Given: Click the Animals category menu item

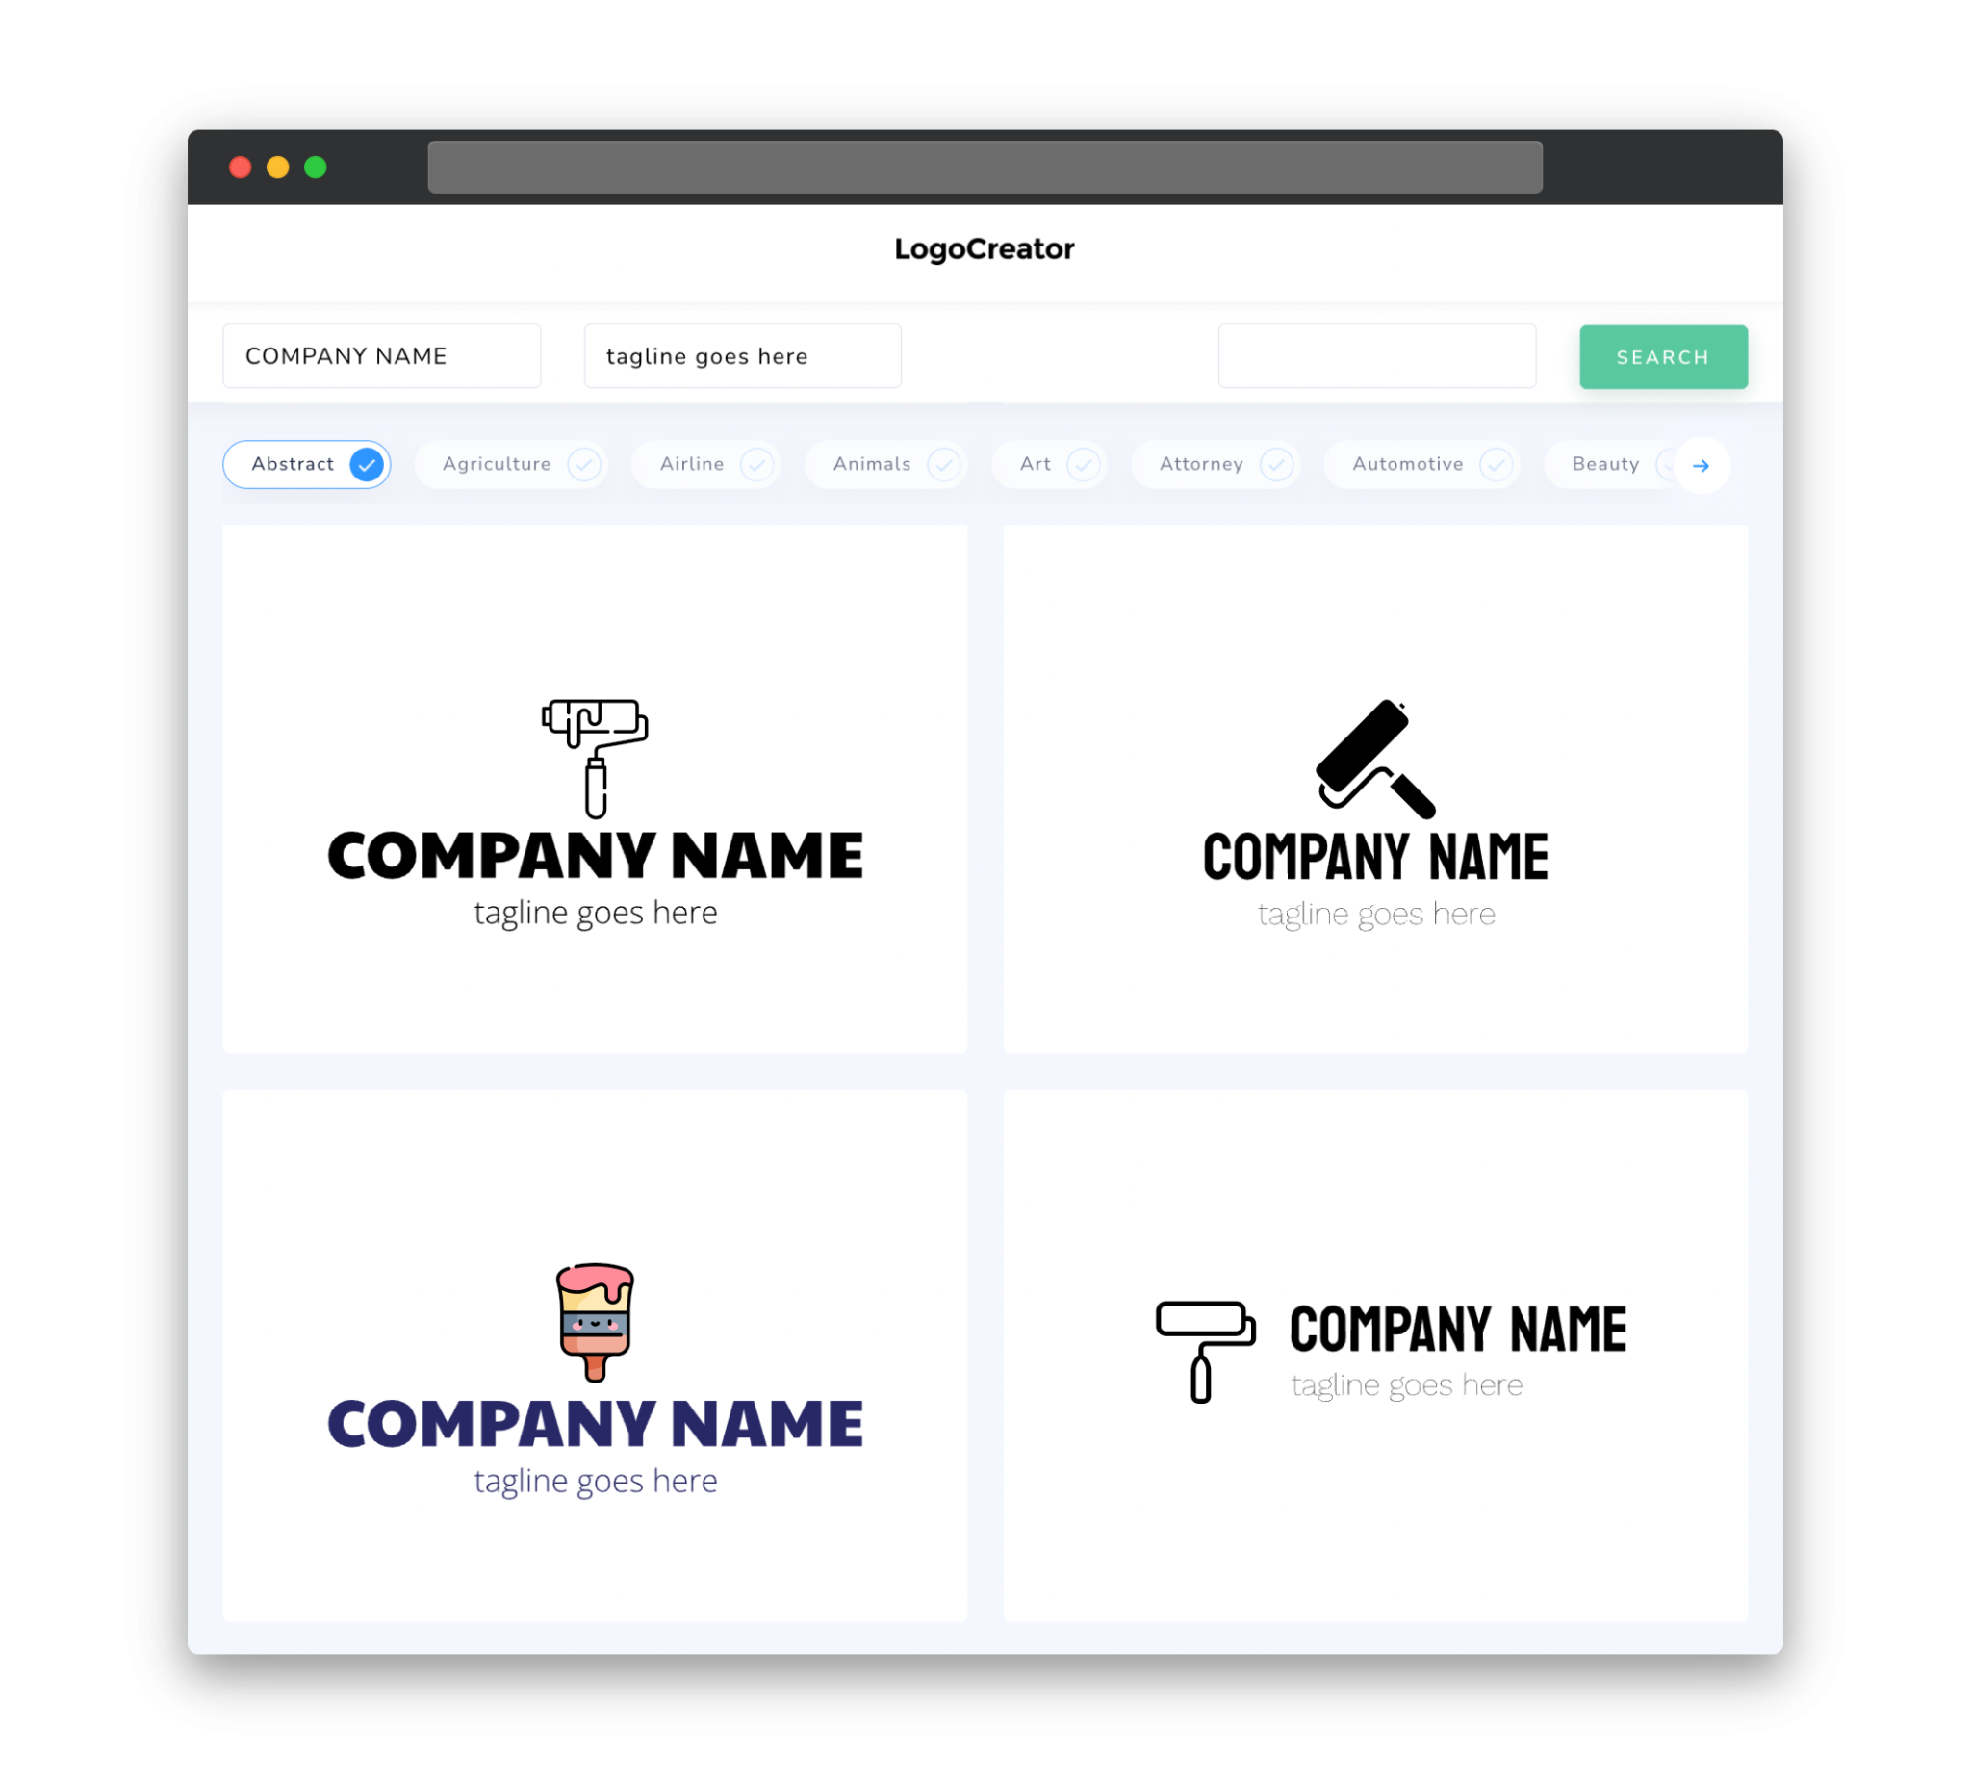Looking at the screenshot, I should (887, 464).
